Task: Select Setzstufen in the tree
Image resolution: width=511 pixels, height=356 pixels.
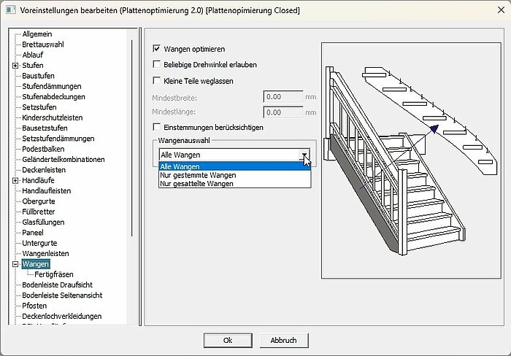Action: (x=39, y=107)
